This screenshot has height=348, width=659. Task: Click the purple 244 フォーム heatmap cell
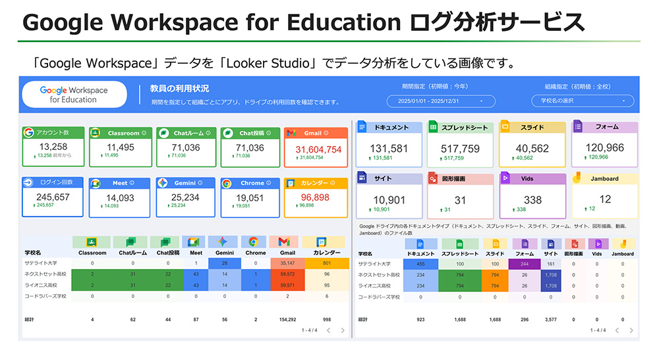(525, 264)
